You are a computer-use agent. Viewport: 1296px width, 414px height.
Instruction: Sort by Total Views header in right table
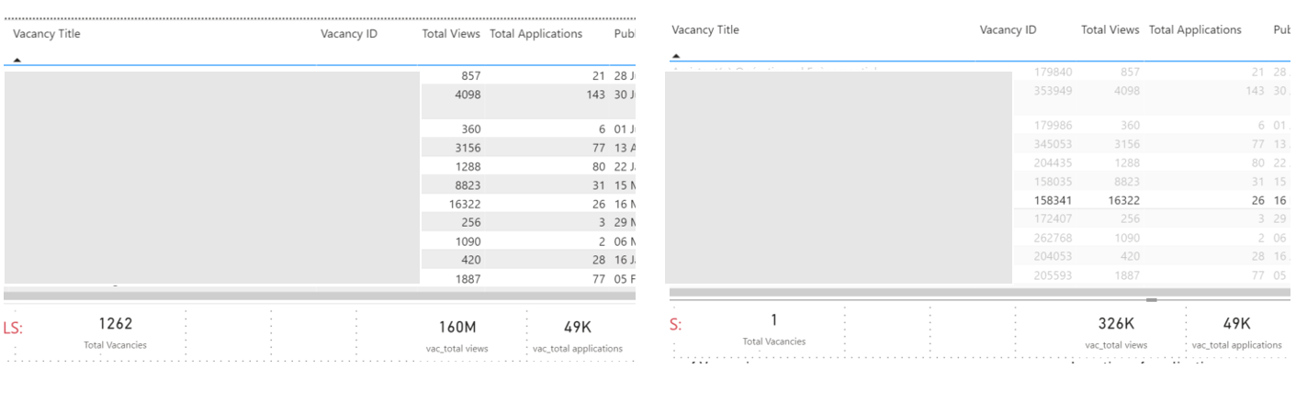point(1110,30)
